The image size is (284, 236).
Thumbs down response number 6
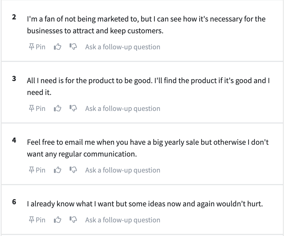[x=73, y=220]
